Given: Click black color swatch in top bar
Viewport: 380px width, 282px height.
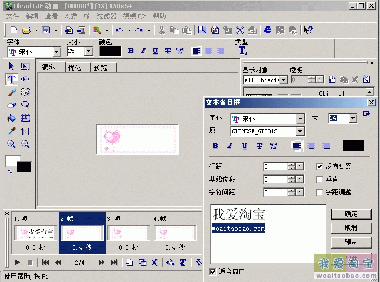Looking at the screenshot, I should pos(110,51).
